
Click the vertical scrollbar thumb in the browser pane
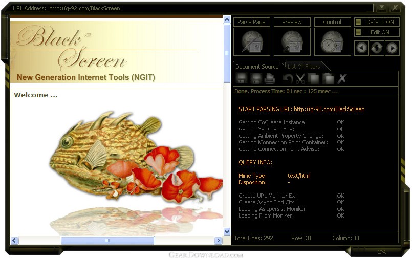227,53
